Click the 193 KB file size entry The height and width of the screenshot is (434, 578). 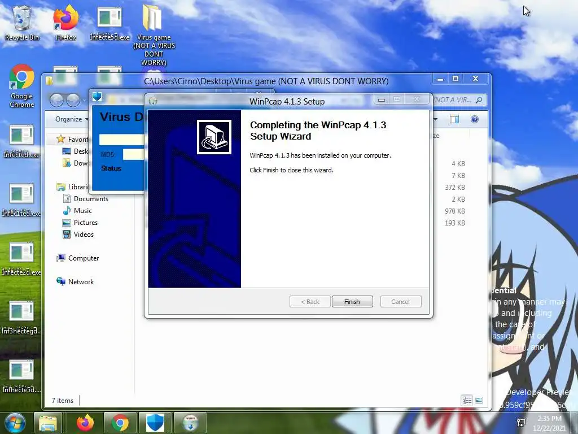455,223
